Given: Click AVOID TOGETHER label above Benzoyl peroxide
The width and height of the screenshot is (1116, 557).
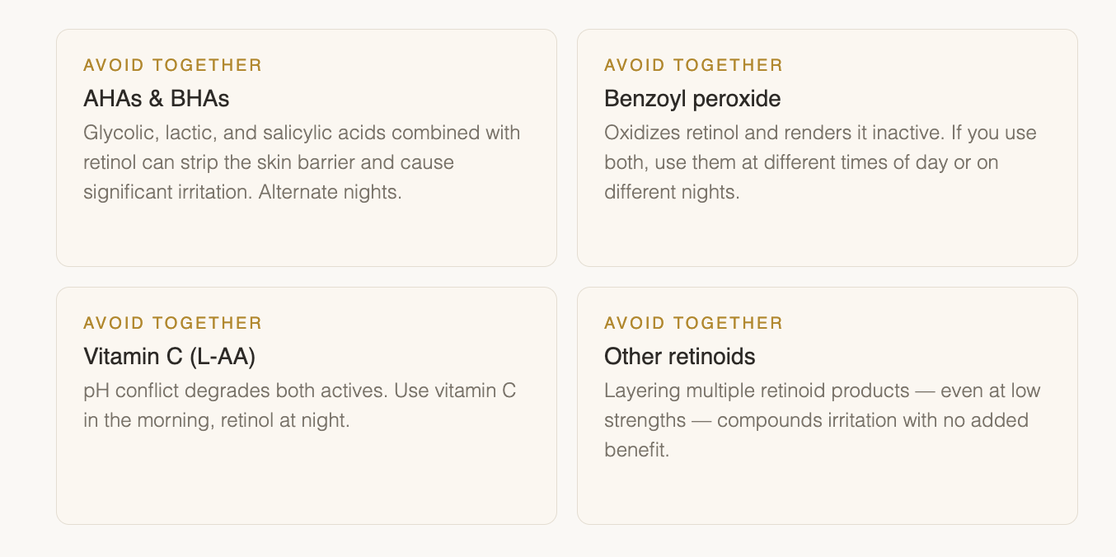Looking at the screenshot, I should (x=693, y=65).
